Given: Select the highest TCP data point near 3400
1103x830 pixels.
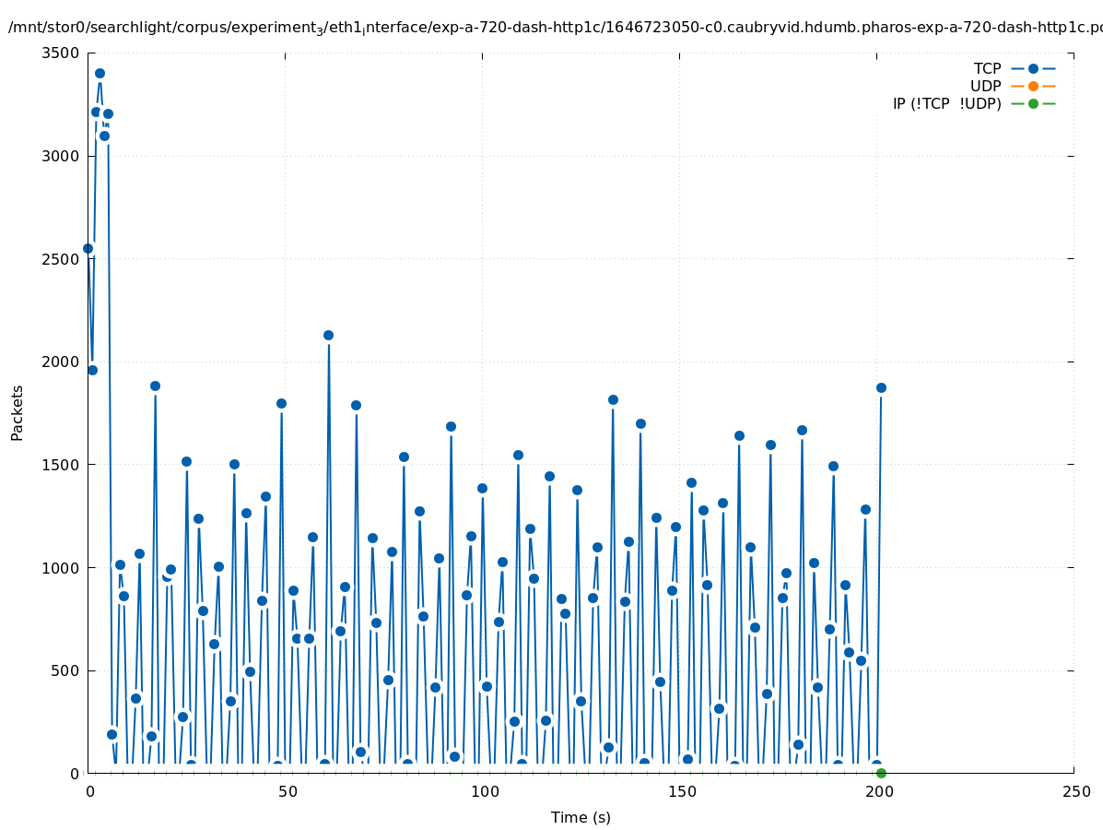Looking at the screenshot, I should pyautogui.click(x=100, y=73).
